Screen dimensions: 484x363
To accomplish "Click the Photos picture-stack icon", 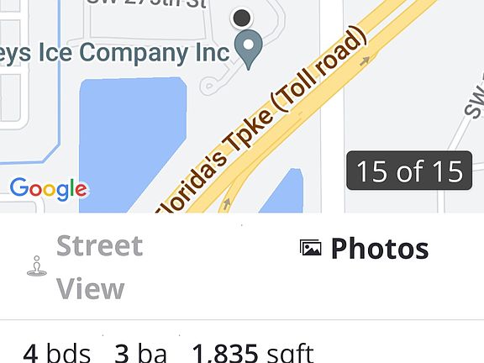I will (311, 248).
